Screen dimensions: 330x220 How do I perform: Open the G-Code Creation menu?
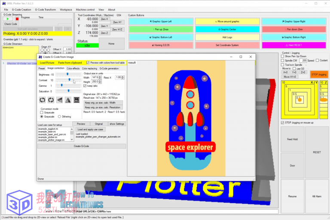21,10
